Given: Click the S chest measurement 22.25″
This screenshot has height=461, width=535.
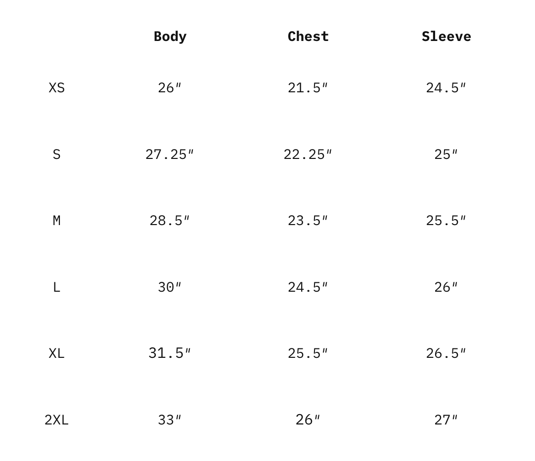Looking at the screenshot, I should [x=308, y=154].
